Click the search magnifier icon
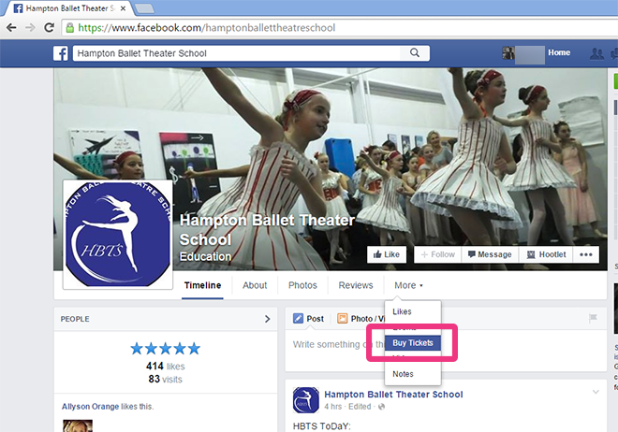This screenshot has height=432, width=618. point(415,52)
